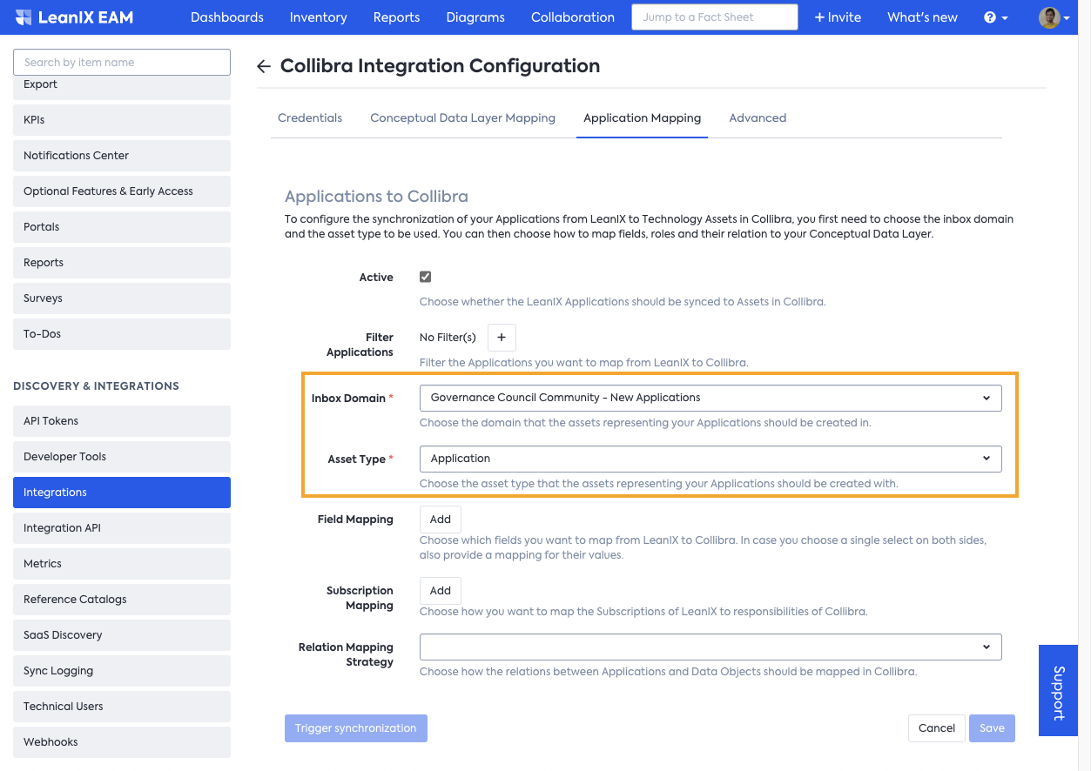Open the Inventory menu
This screenshot has width=1091, height=771.
pyautogui.click(x=319, y=17)
